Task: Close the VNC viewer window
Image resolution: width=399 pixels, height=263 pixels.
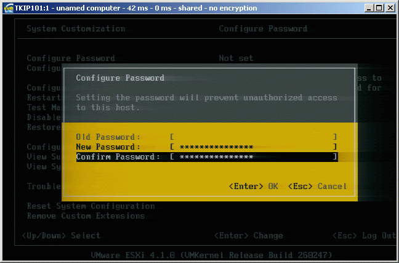Action: point(390,7)
